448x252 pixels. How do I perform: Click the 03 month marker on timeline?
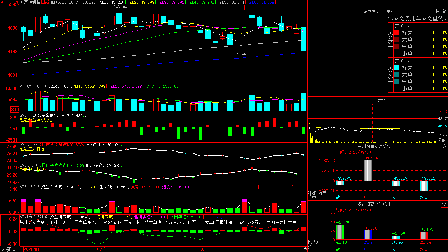(x=203, y=249)
